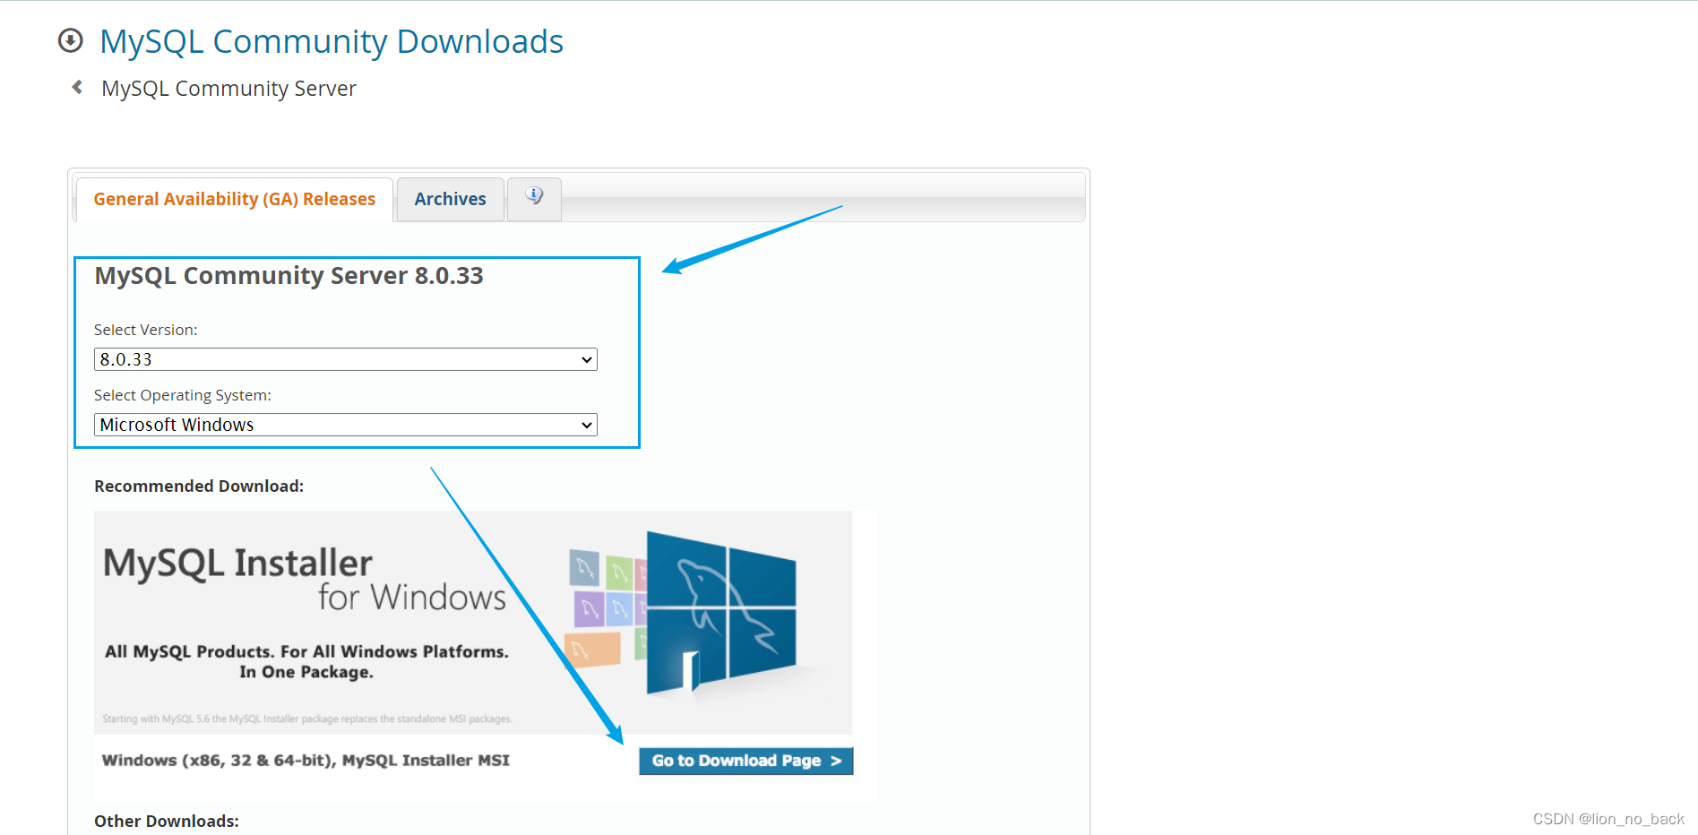Click the download circle icon beside page title
The image size is (1698, 835).
[x=71, y=41]
